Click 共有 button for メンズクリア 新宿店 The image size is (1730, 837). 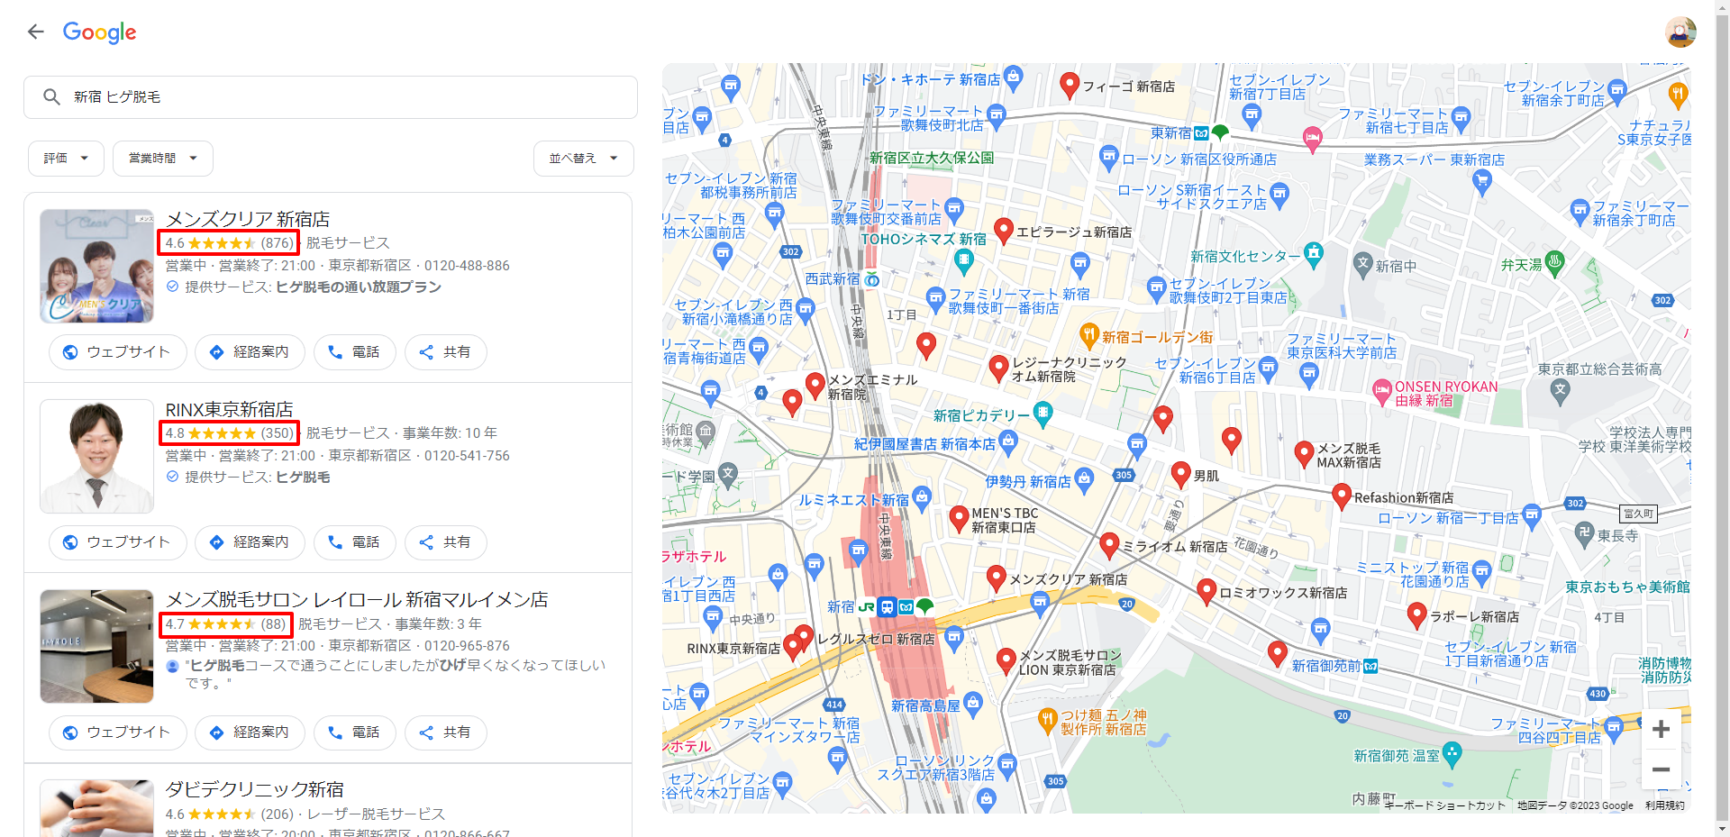pos(445,351)
